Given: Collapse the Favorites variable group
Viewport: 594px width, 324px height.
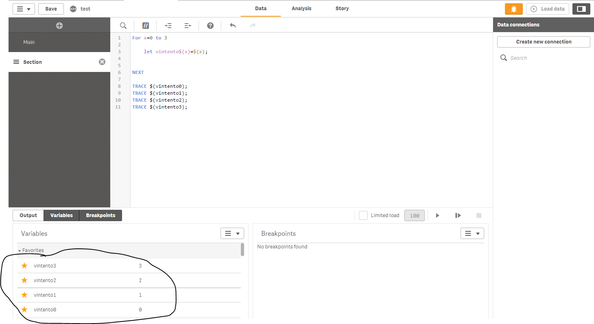Looking at the screenshot, I should click(20, 251).
